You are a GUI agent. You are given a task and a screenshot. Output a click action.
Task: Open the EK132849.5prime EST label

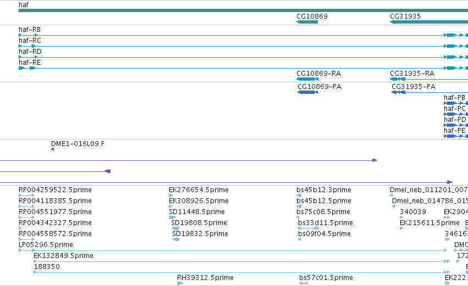click(63, 256)
